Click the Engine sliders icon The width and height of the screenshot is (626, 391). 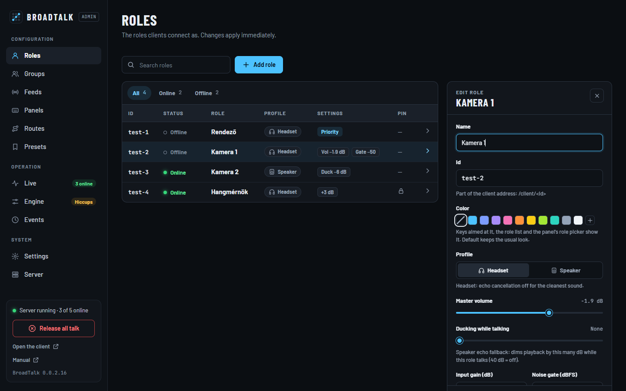pos(15,202)
